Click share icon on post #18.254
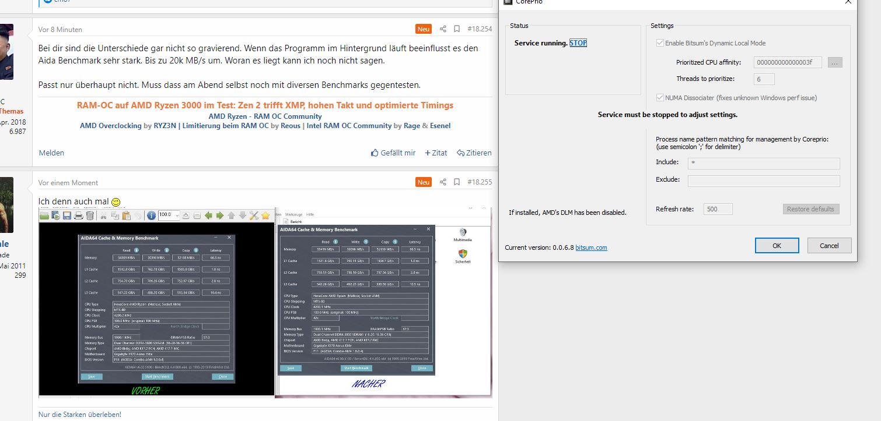The height and width of the screenshot is (421, 881). point(443,29)
